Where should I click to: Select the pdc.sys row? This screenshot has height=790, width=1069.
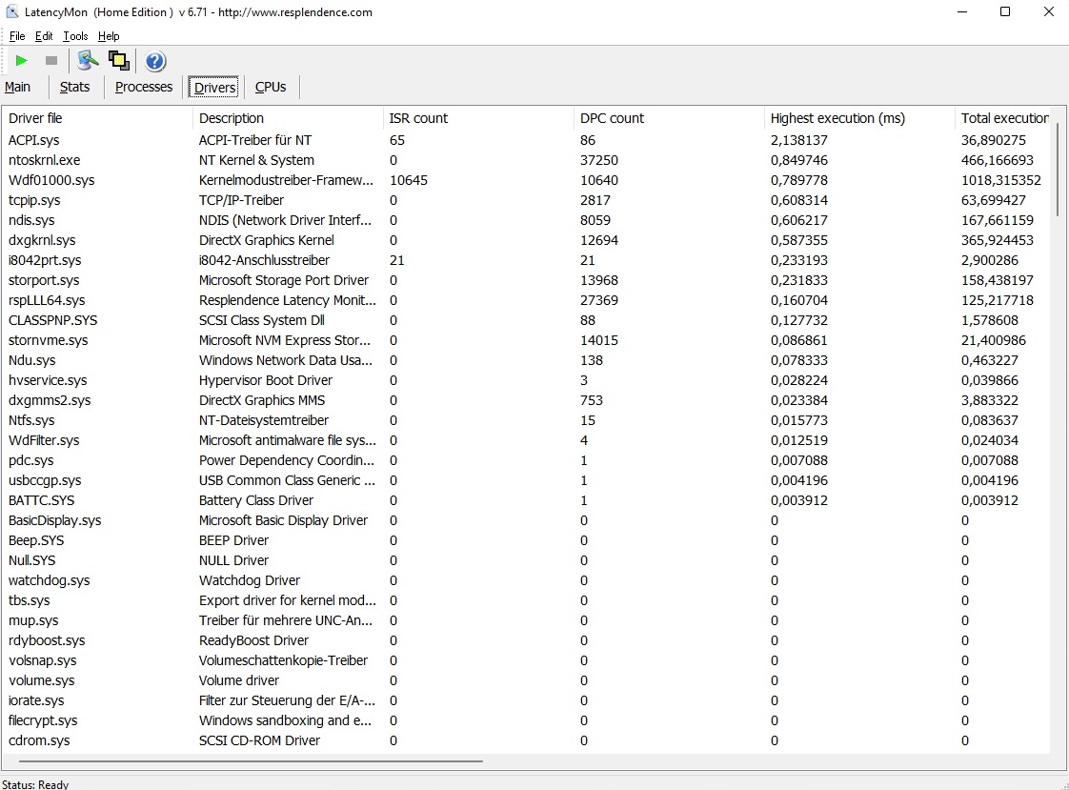[526, 460]
